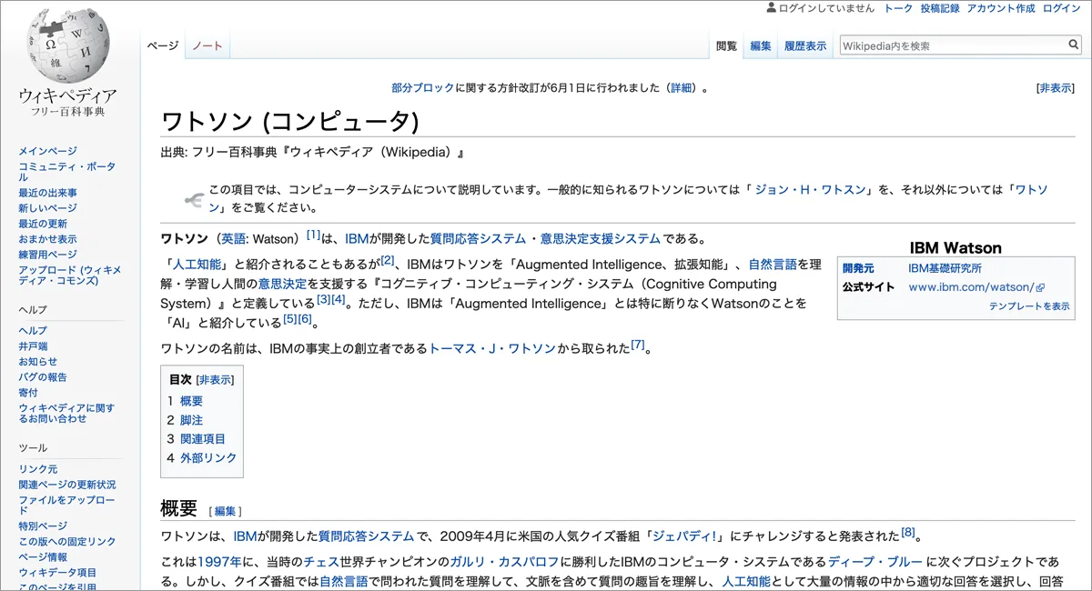This screenshot has height=591, width=1092.
Task: Click the Wikipedia globe logo
Action: coord(68,45)
